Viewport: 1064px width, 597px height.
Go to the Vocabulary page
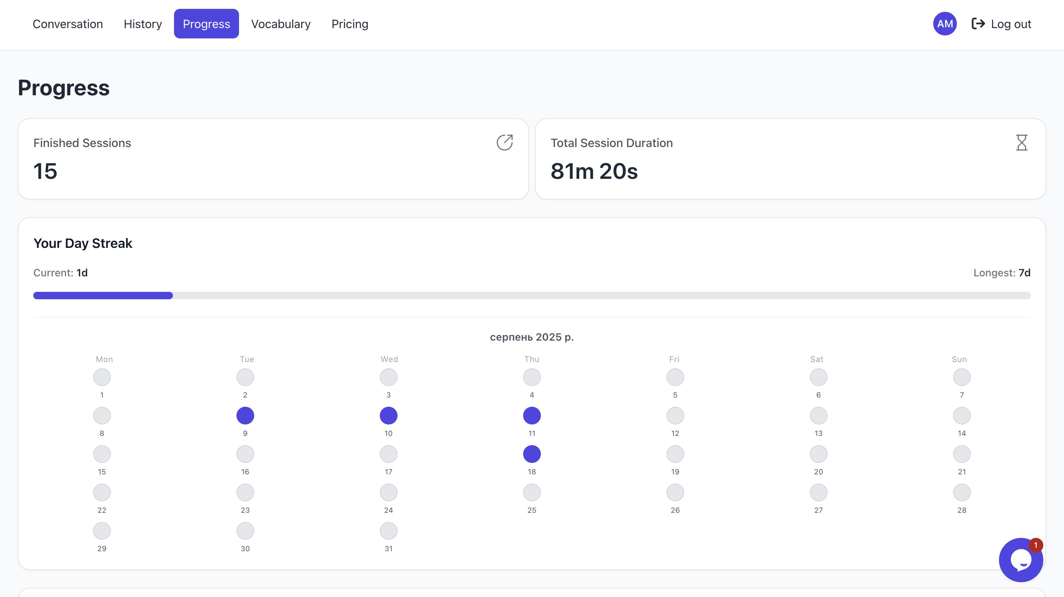tap(280, 24)
